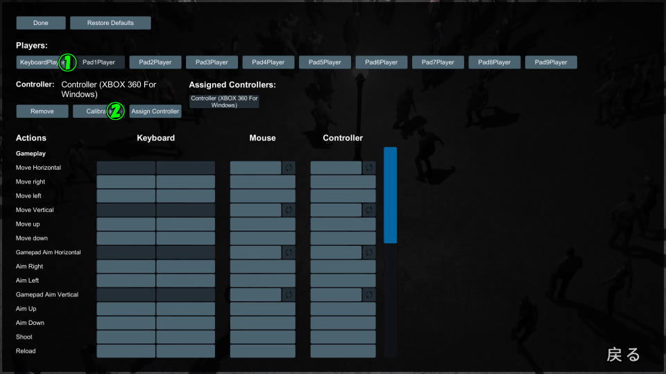Click invert icon for Gamepad Aim Vertical controller
The height and width of the screenshot is (374, 666).
click(x=368, y=295)
